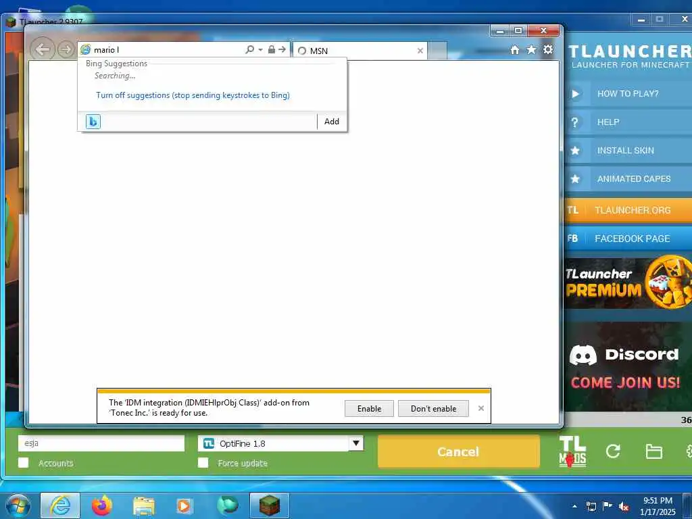Open Windows Explorer from the taskbar
This screenshot has height=519, width=692.
pyautogui.click(x=144, y=506)
